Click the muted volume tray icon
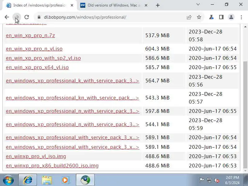The image size is (248, 186). (x=216, y=180)
